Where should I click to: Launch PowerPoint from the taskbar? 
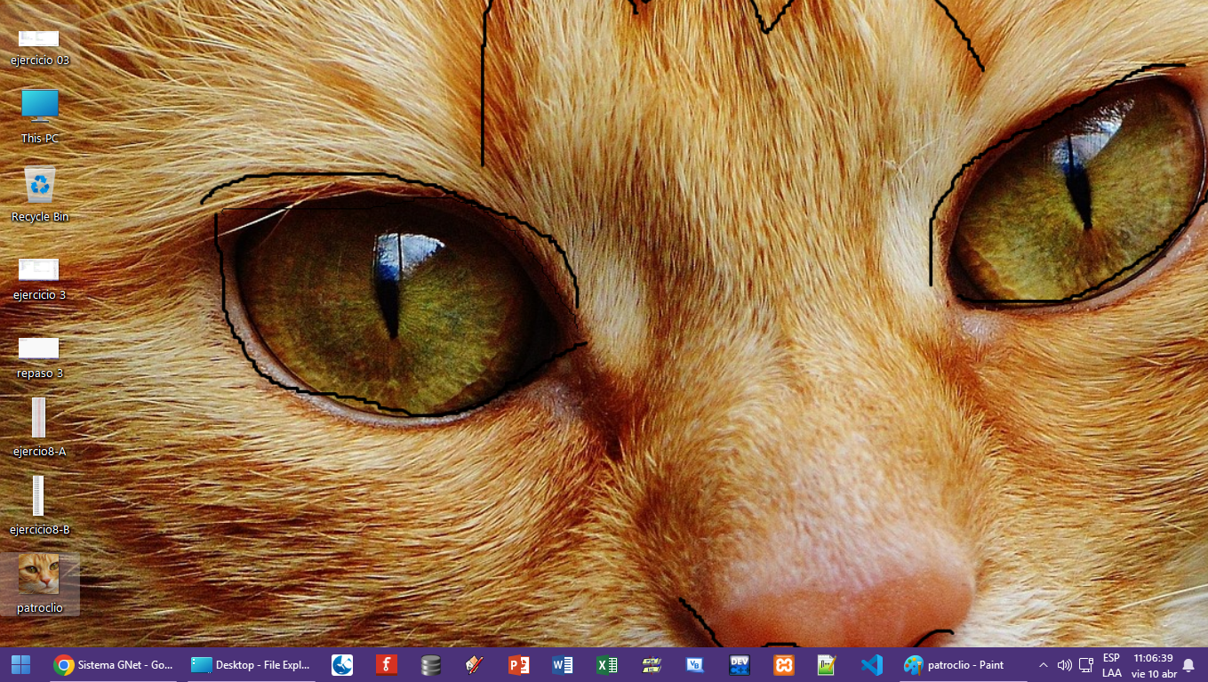[519, 665]
